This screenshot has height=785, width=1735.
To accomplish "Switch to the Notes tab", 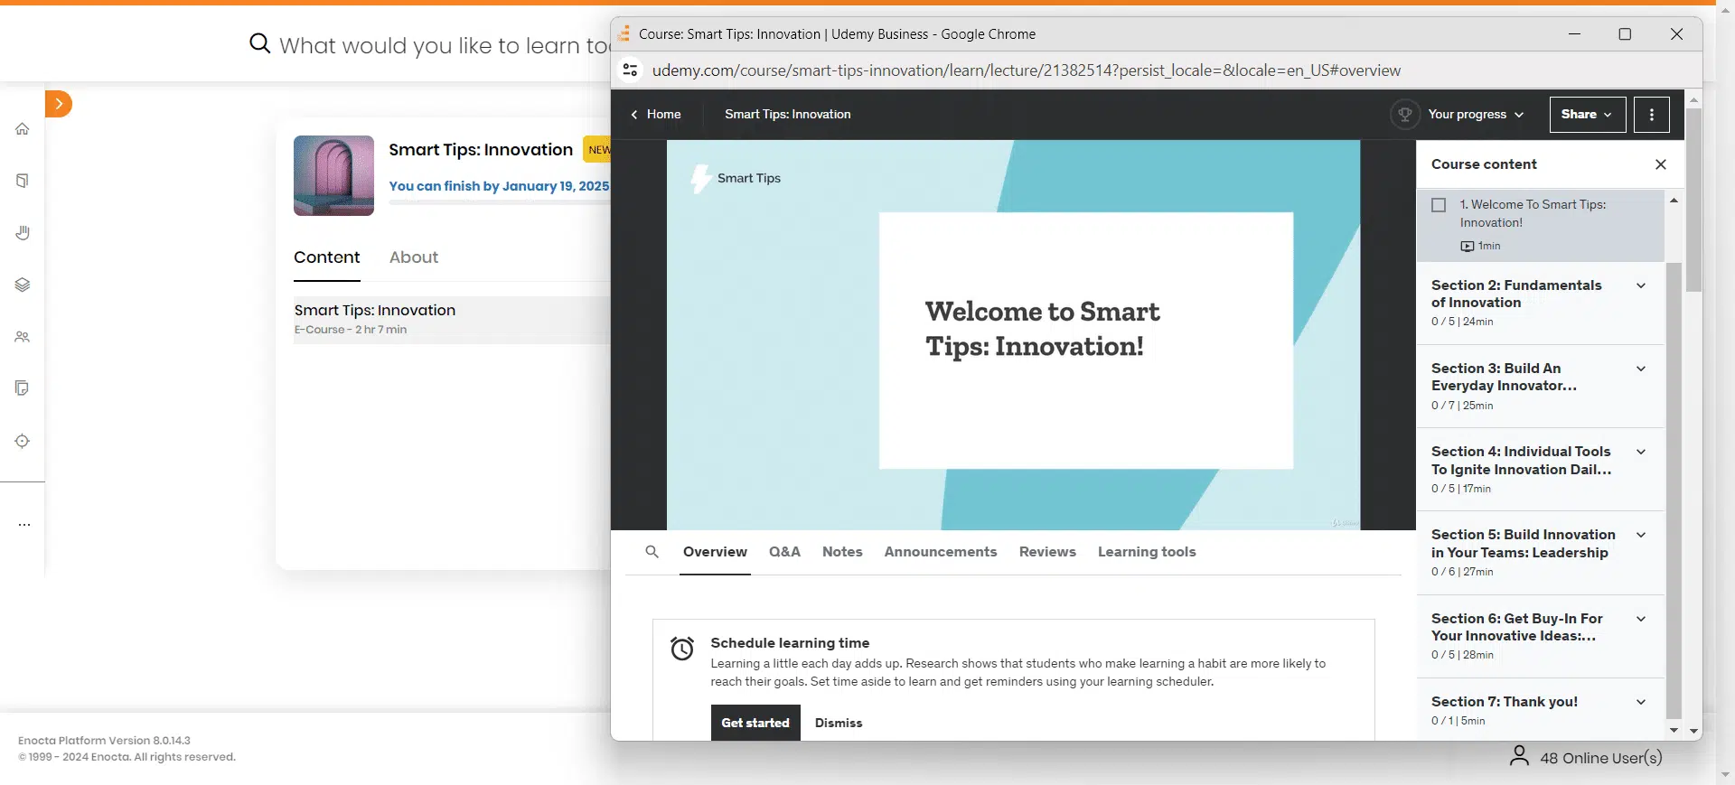I will (x=842, y=552).
